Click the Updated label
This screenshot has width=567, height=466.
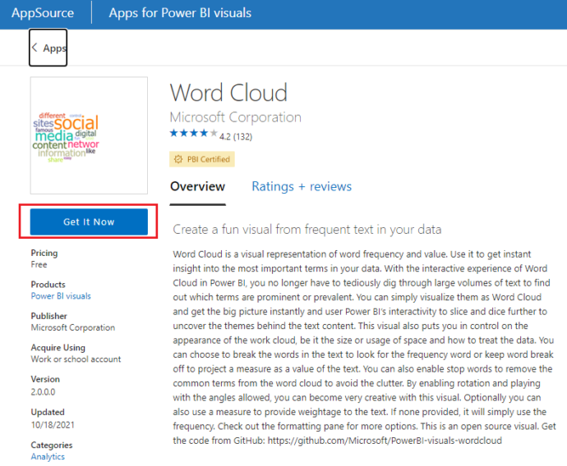click(48, 412)
